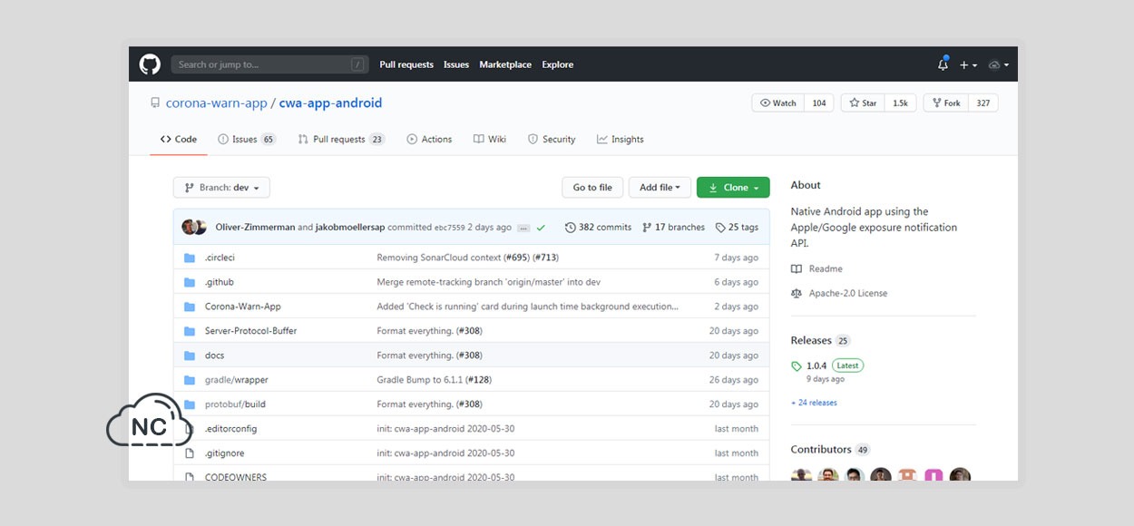Open the notifications bell icon

pos(943,64)
